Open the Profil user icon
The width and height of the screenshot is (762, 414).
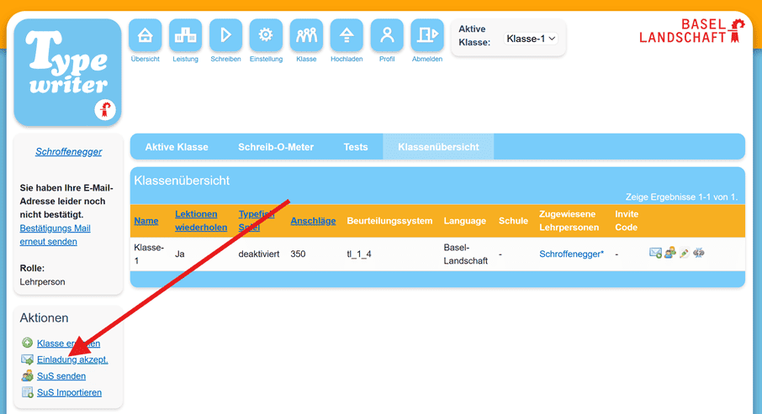tap(387, 35)
